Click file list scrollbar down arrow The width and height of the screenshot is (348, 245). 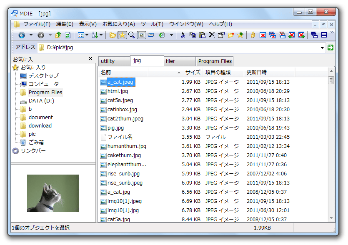331,218
